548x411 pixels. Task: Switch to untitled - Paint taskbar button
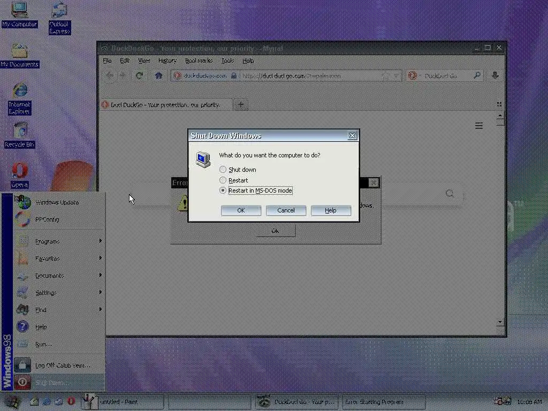[x=123, y=402]
